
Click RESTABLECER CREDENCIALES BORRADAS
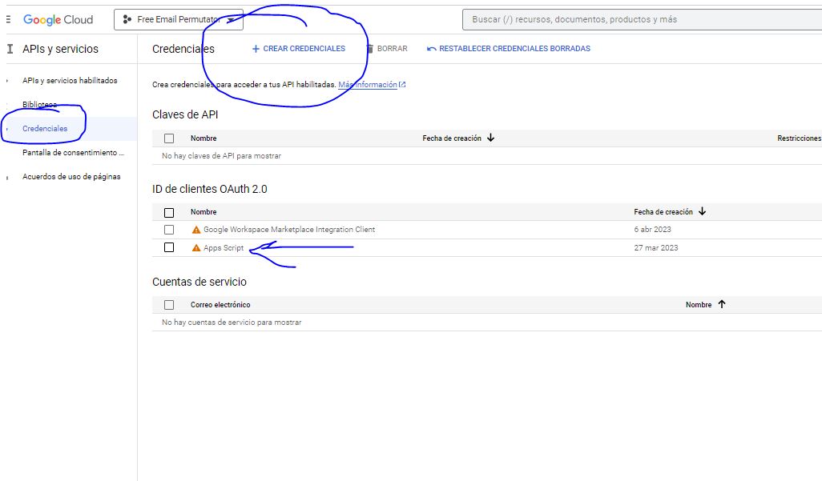pyautogui.click(x=509, y=49)
